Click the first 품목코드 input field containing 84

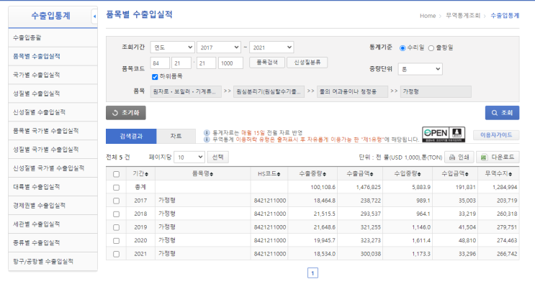coord(159,63)
